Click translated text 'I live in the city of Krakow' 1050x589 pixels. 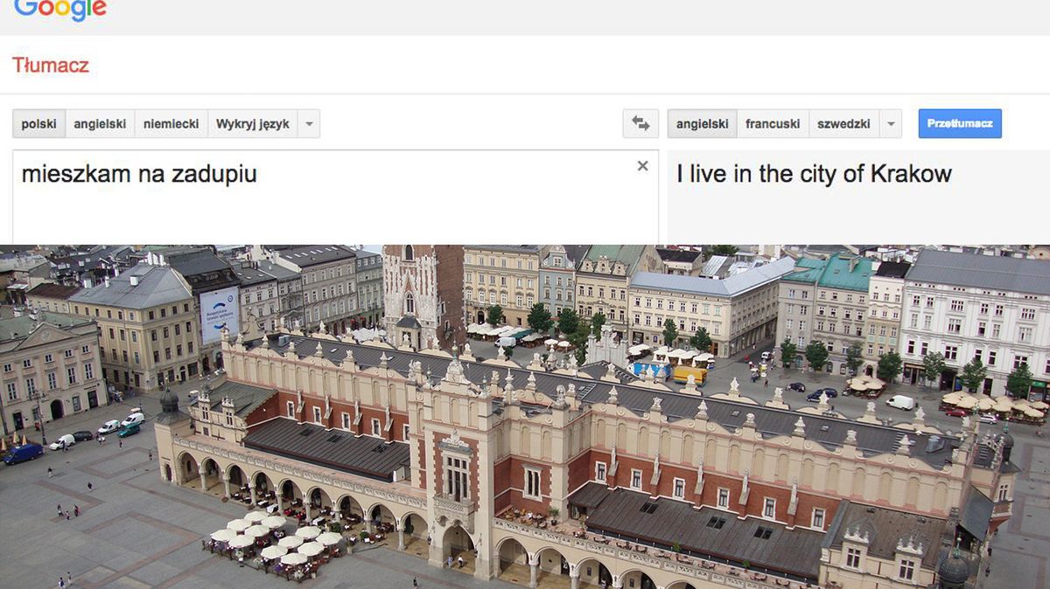click(x=814, y=174)
